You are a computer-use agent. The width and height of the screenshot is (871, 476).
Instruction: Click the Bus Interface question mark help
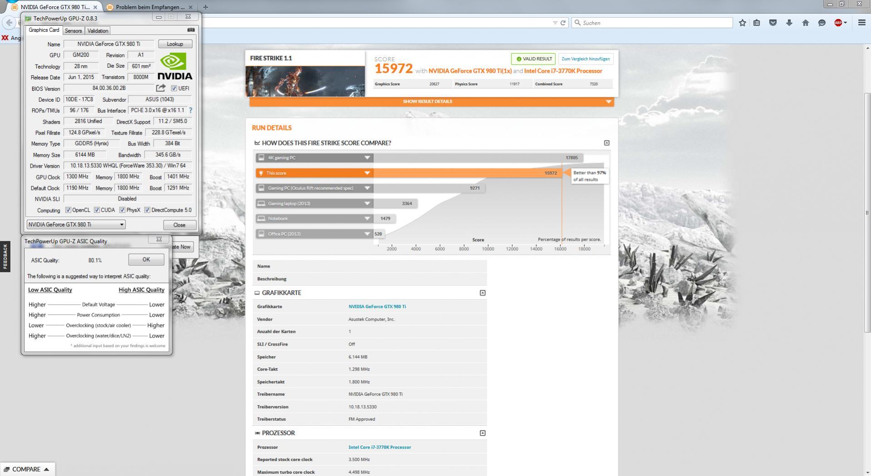(190, 110)
